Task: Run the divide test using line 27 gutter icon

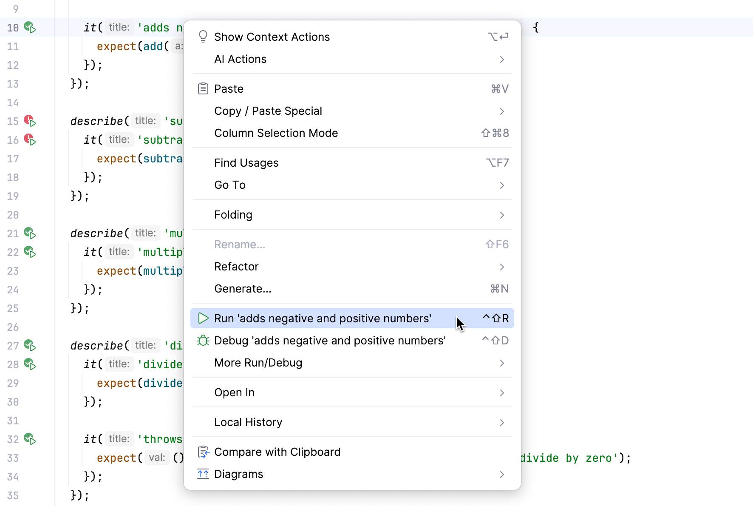Action: point(29,345)
